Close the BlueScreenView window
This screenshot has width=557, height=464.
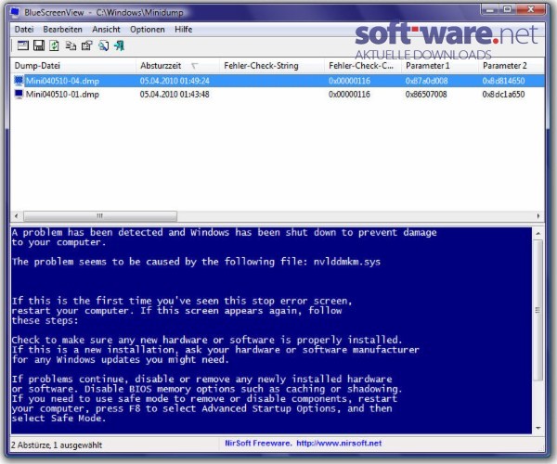(531, 9)
